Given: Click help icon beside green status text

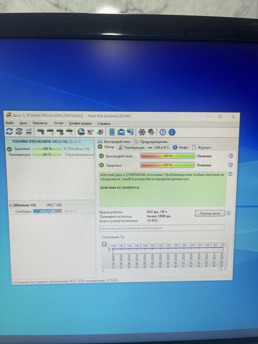Looking at the screenshot, I should click(x=230, y=174).
